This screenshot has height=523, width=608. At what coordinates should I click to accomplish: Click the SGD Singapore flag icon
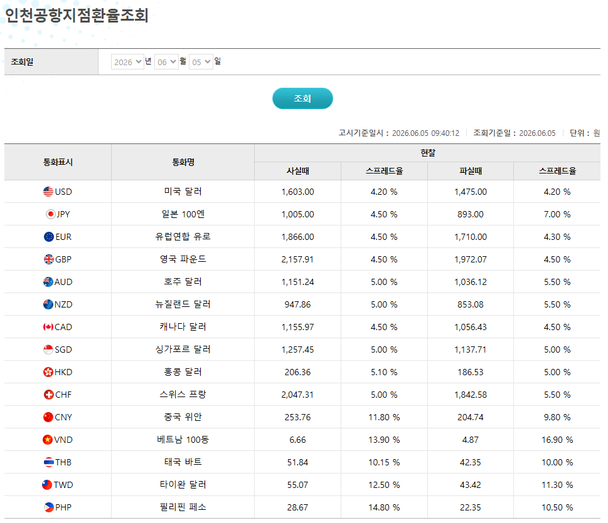(48, 350)
